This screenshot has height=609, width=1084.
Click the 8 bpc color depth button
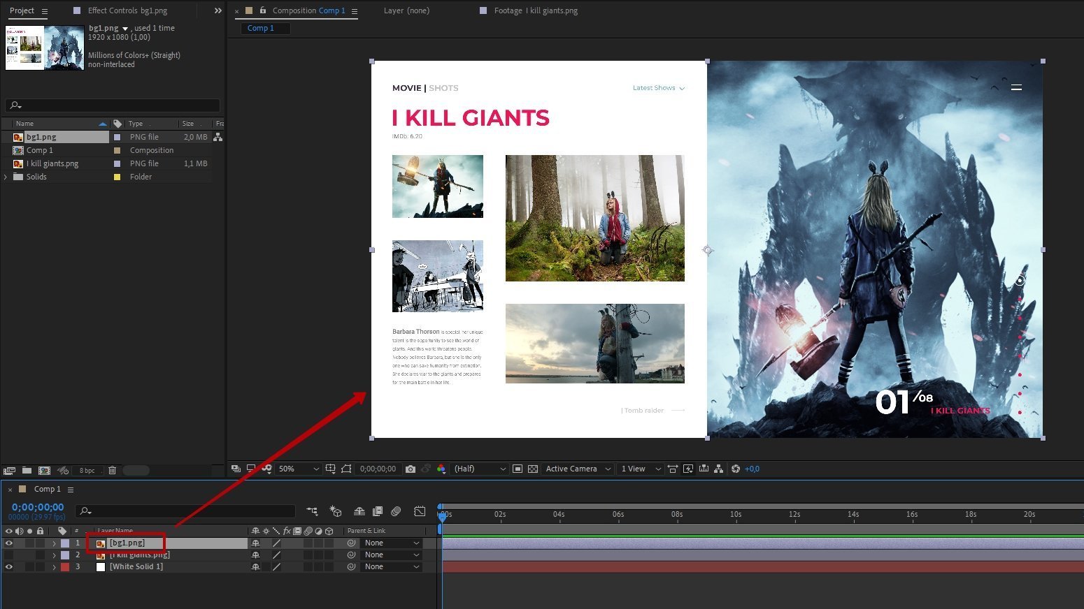tap(87, 470)
